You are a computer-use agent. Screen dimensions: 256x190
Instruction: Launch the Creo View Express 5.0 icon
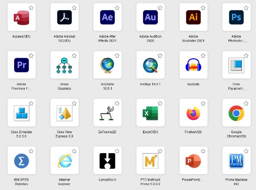[x=64, y=113]
